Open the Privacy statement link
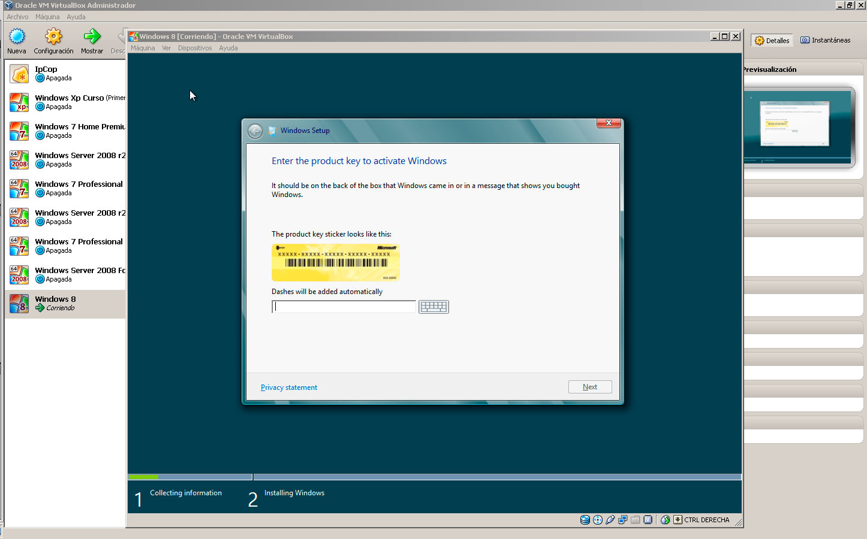 pos(289,387)
